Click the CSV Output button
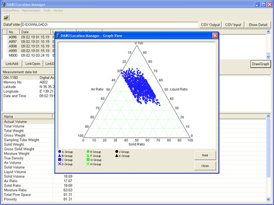Viewport: 274px width, 205px height. 211,25
